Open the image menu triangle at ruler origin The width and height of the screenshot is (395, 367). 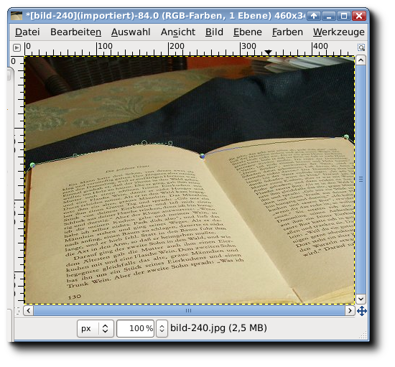(x=17, y=47)
